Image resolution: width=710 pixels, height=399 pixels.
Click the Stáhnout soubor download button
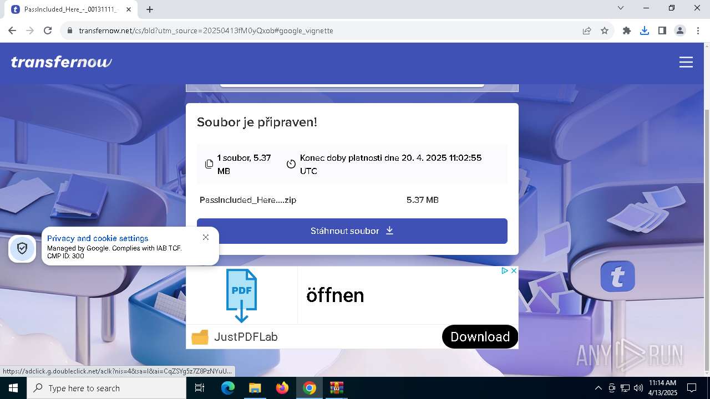click(x=352, y=231)
